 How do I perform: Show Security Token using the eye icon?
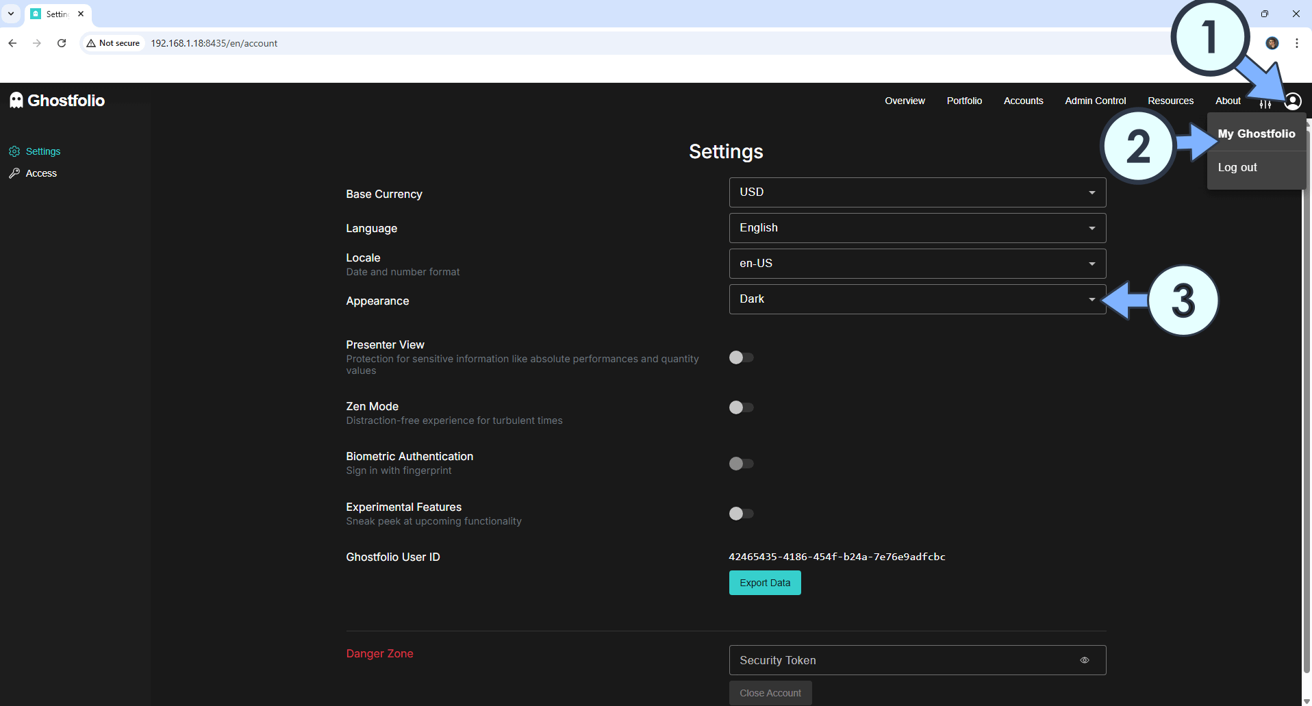(x=1084, y=660)
